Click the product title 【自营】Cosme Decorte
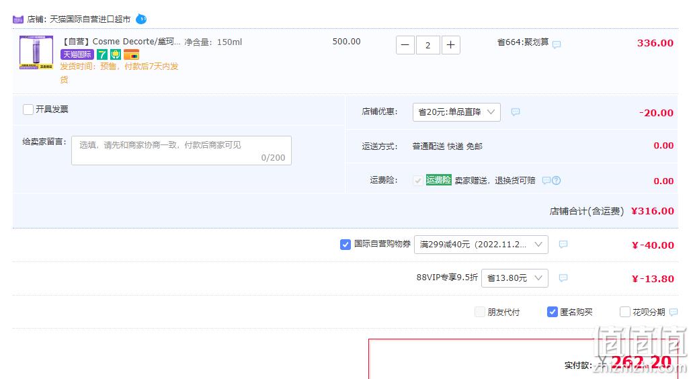This screenshot has width=693, height=379. click(120, 42)
